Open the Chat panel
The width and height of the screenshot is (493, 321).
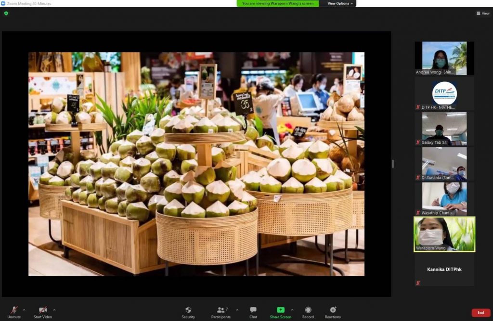(x=253, y=311)
